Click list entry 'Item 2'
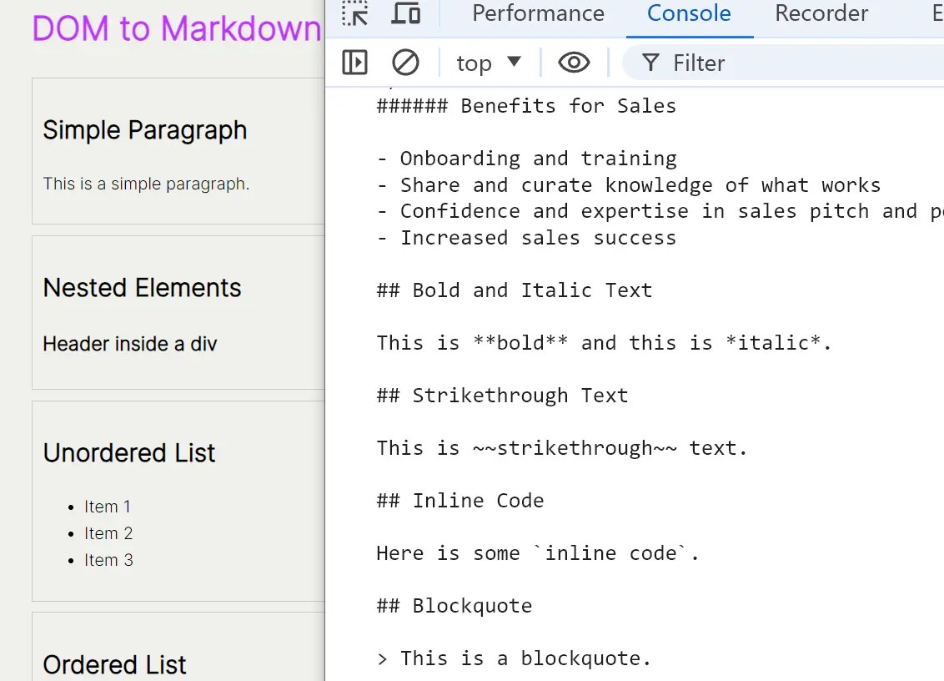Image resolution: width=944 pixels, height=681 pixels. [x=108, y=532]
